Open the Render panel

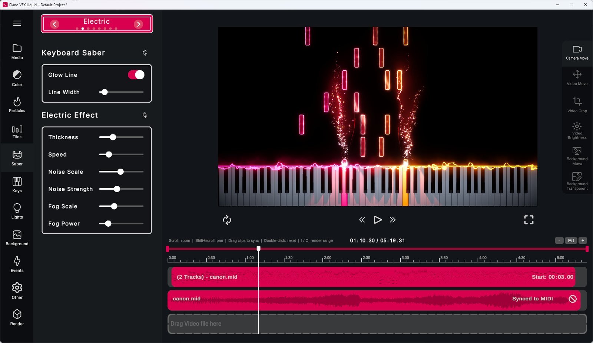(17, 318)
